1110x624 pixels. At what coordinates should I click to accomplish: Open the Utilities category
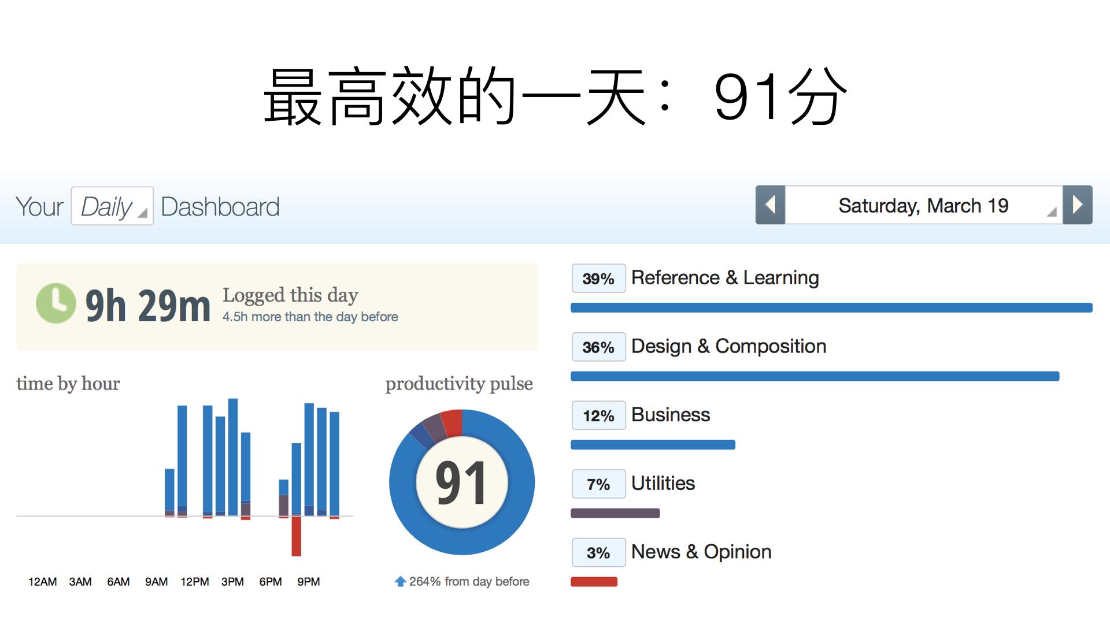coord(663,483)
